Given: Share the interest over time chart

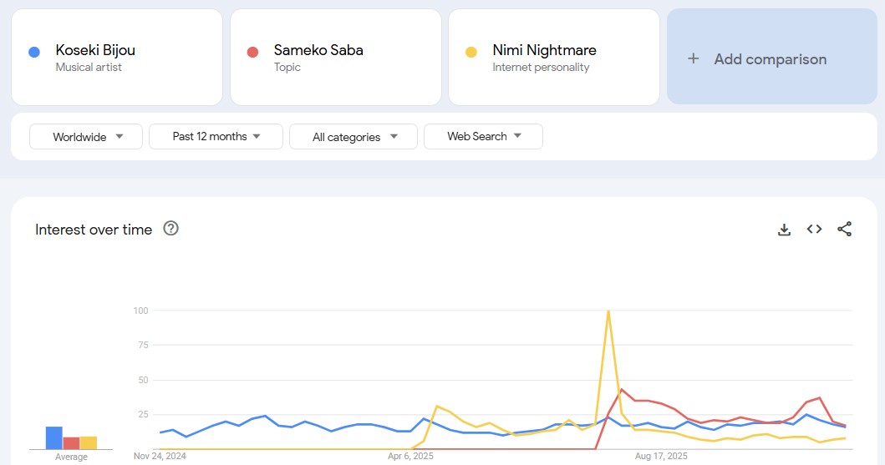Looking at the screenshot, I should pos(844,230).
